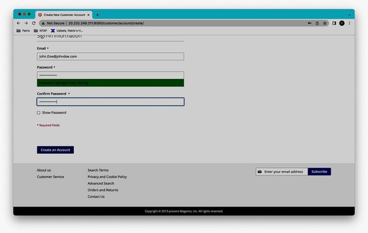Viewport: 368px width, 233px height.
Task: Select the Create New Customer Account tab
Action: pos(64,15)
